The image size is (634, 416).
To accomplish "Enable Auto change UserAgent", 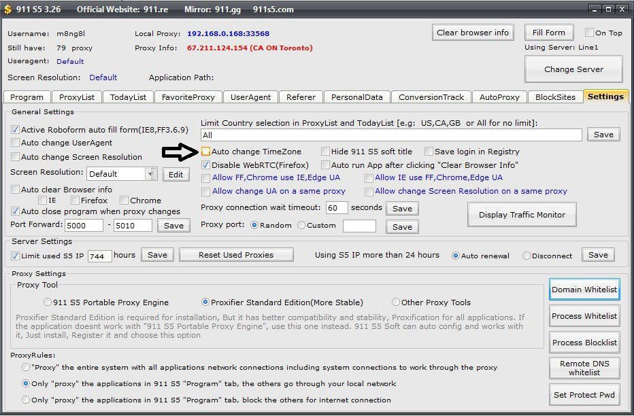I will 16,143.
